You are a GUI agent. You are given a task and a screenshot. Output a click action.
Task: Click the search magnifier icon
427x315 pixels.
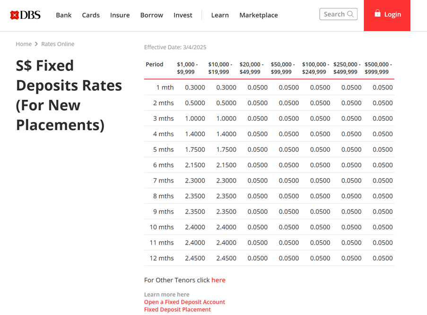point(350,14)
